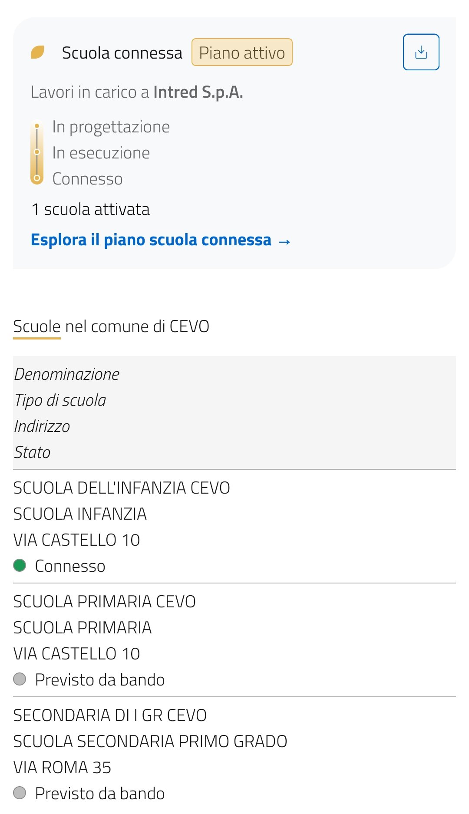
Task: Select the Secondaria di I Gr Cevo row name
Action: [x=110, y=715]
